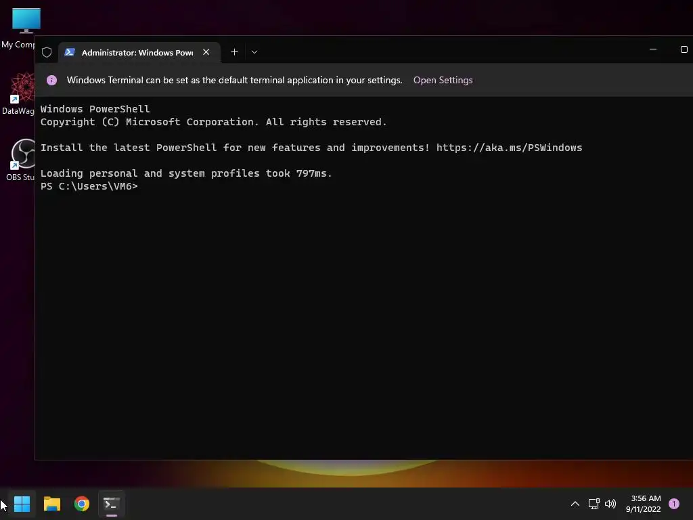Click the purple info icon in notification bar
693x520 pixels.
[x=51, y=80]
